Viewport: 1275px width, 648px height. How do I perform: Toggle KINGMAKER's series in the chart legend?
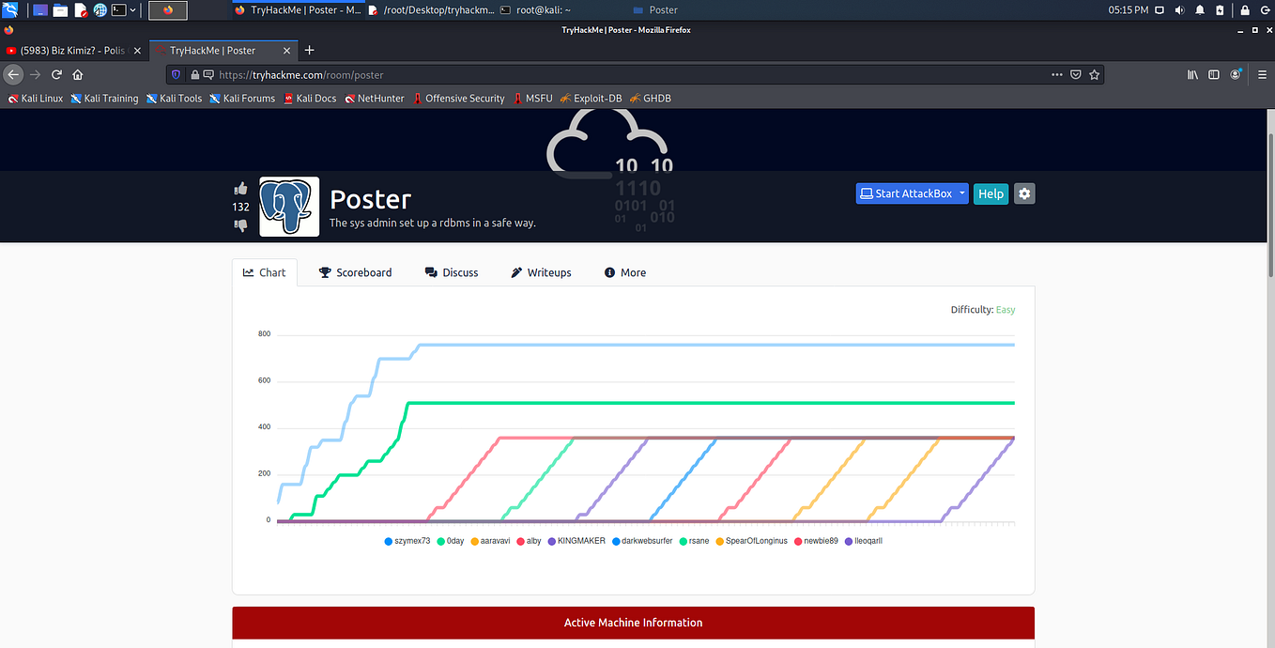[x=578, y=541]
